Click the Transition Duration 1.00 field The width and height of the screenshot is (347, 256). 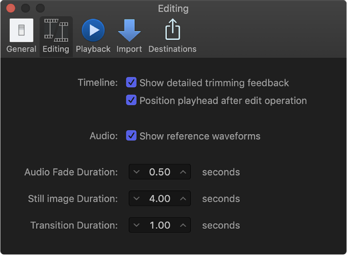[x=160, y=225]
